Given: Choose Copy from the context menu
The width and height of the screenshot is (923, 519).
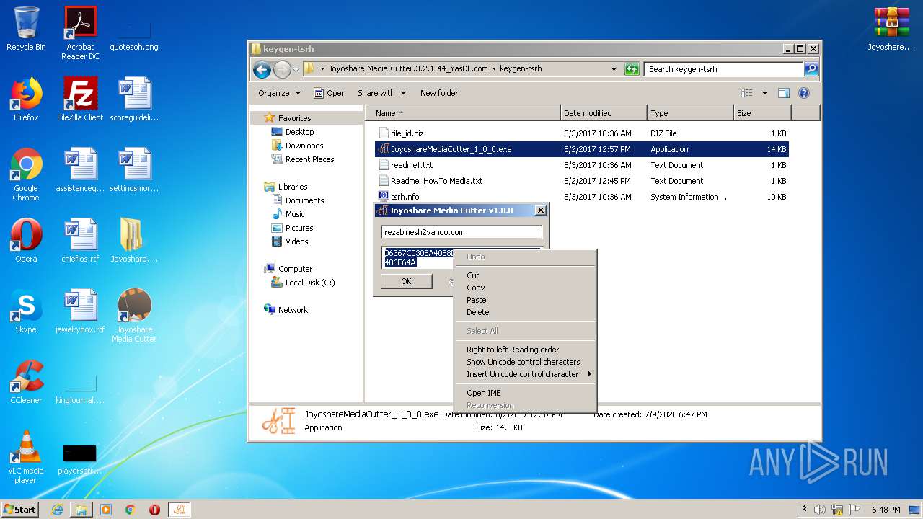Looking at the screenshot, I should tap(526, 288).
